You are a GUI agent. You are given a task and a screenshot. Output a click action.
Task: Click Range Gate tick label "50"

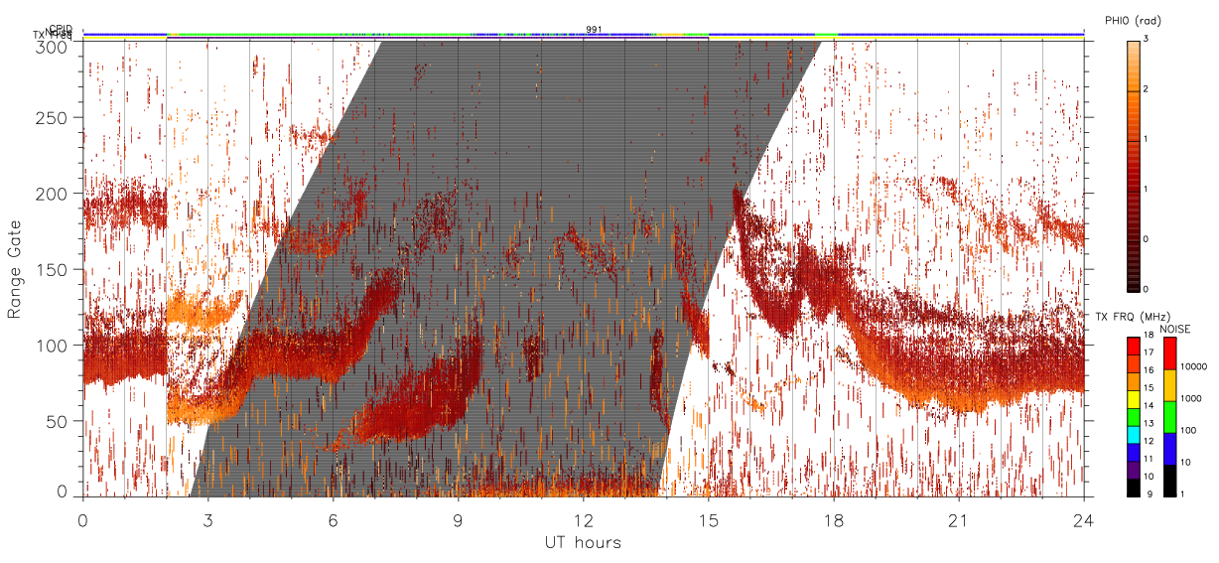point(59,421)
